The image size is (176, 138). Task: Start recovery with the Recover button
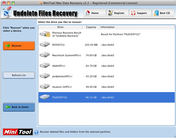[19, 46]
